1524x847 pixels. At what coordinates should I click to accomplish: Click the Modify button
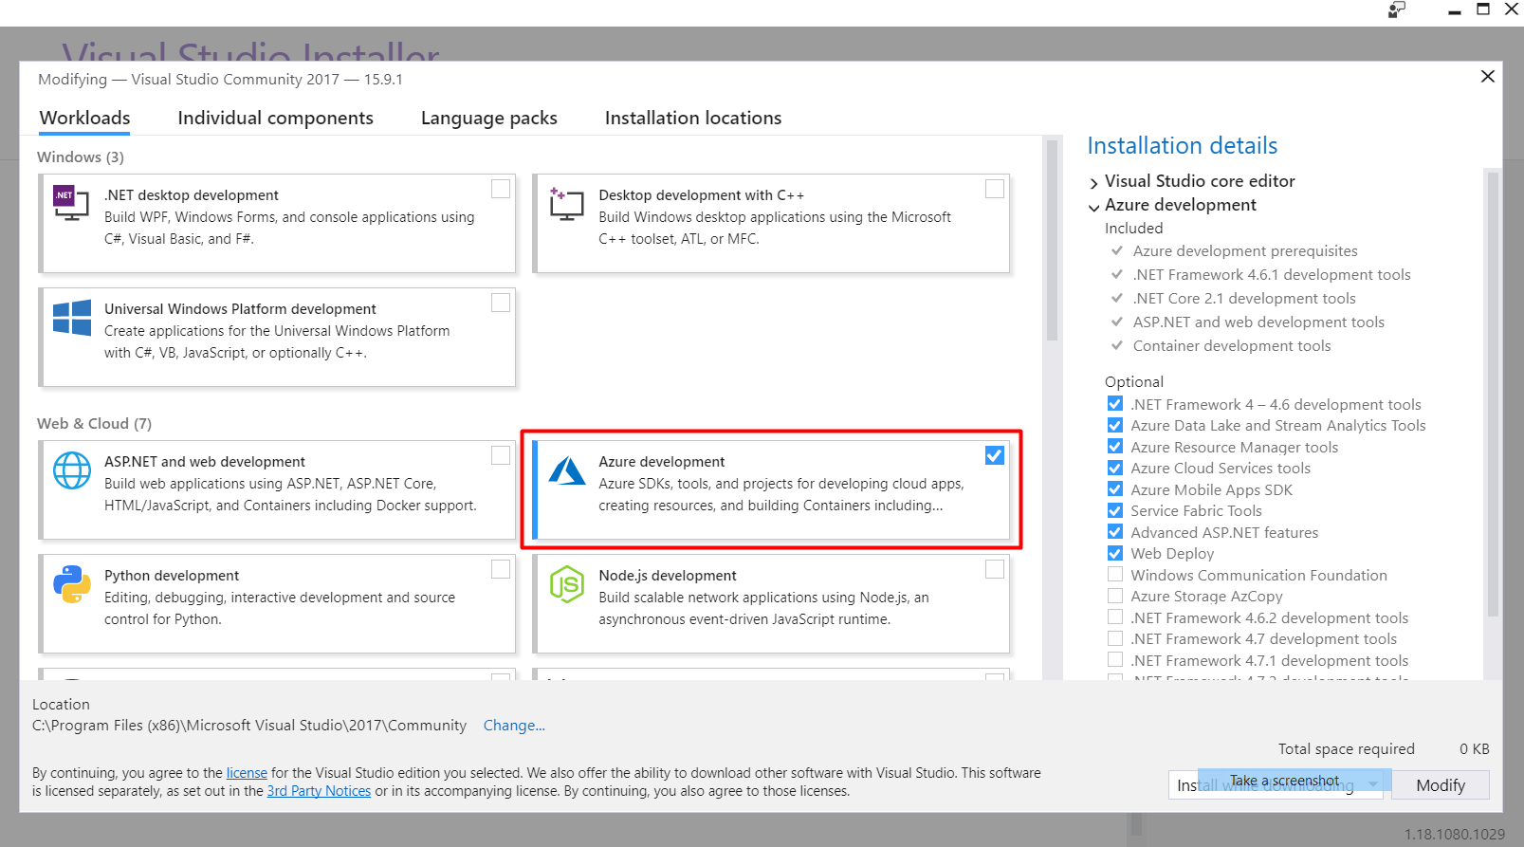pyautogui.click(x=1440, y=784)
